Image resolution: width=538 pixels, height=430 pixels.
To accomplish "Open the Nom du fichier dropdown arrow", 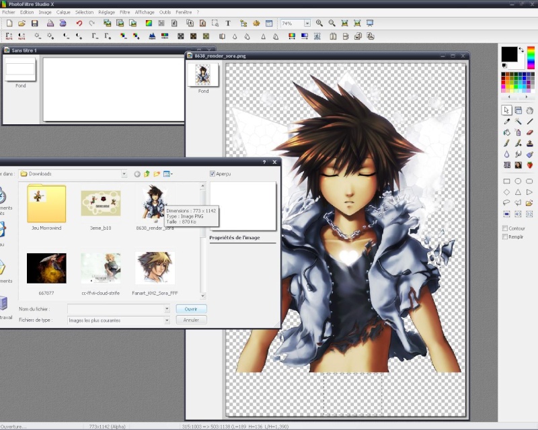I will tap(167, 309).
